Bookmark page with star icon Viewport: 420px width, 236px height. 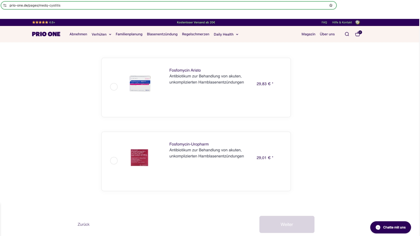(x=331, y=6)
